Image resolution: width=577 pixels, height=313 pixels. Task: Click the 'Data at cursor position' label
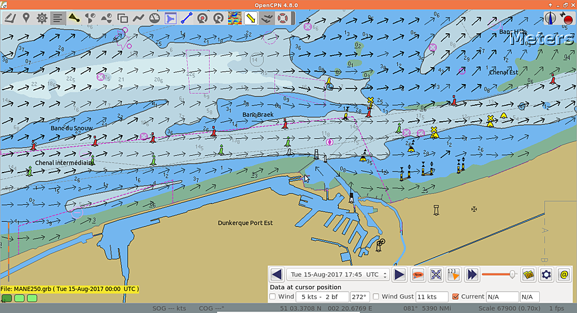[305, 287]
